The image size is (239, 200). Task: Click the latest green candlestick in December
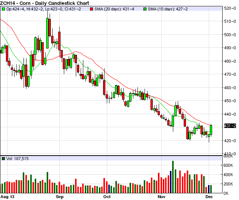point(211,130)
